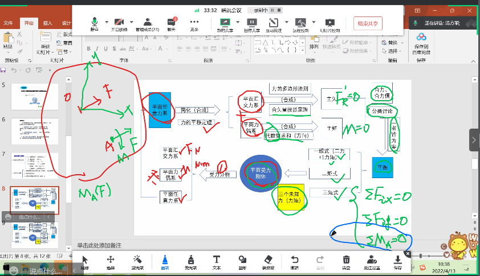Click the 结束共享 button

click(x=368, y=23)
